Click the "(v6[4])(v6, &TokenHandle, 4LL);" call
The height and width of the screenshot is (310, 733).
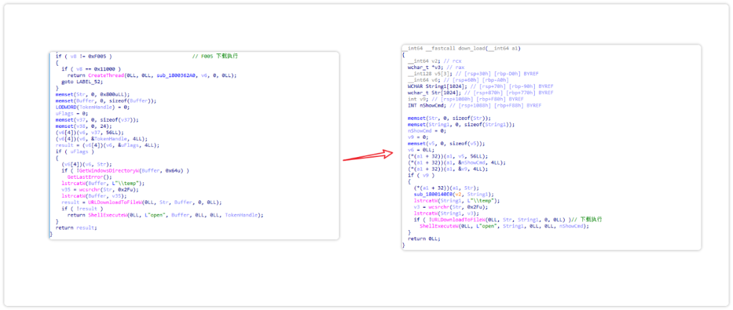click(x=101, y=139)
